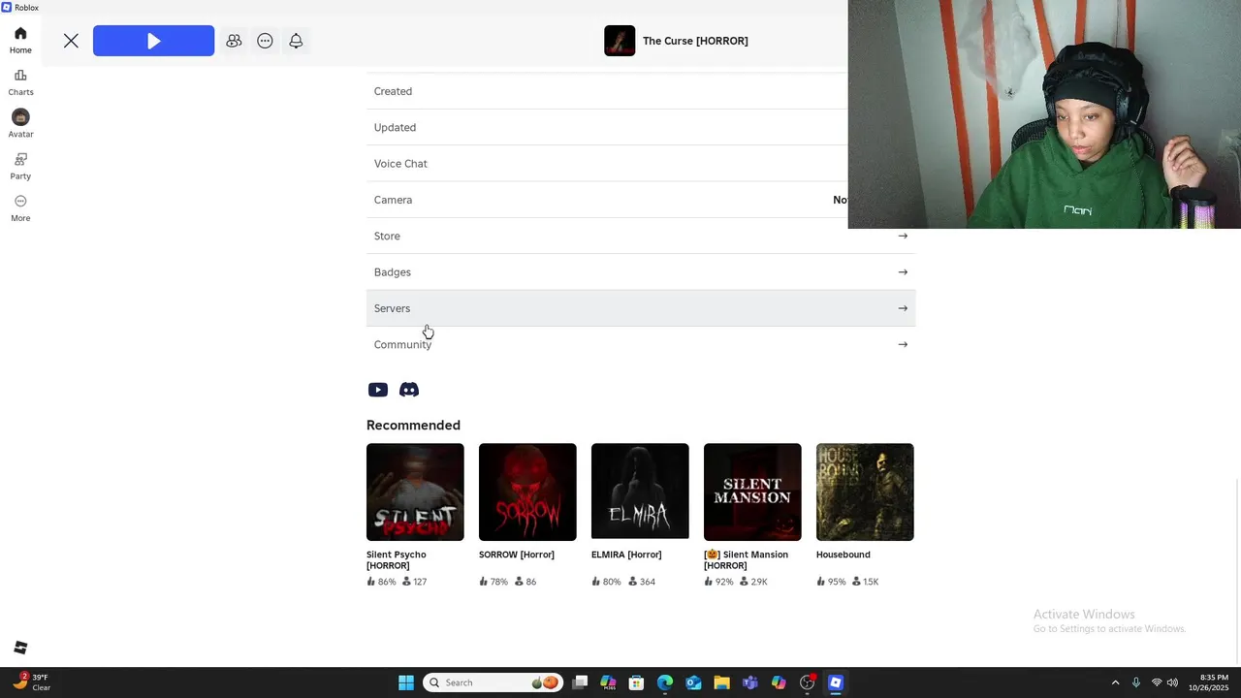Click the Roblox logo icon at sidebar bottom
Image resolution: width=1241 pixels, height=698 pixels.
tap(20, 648)
